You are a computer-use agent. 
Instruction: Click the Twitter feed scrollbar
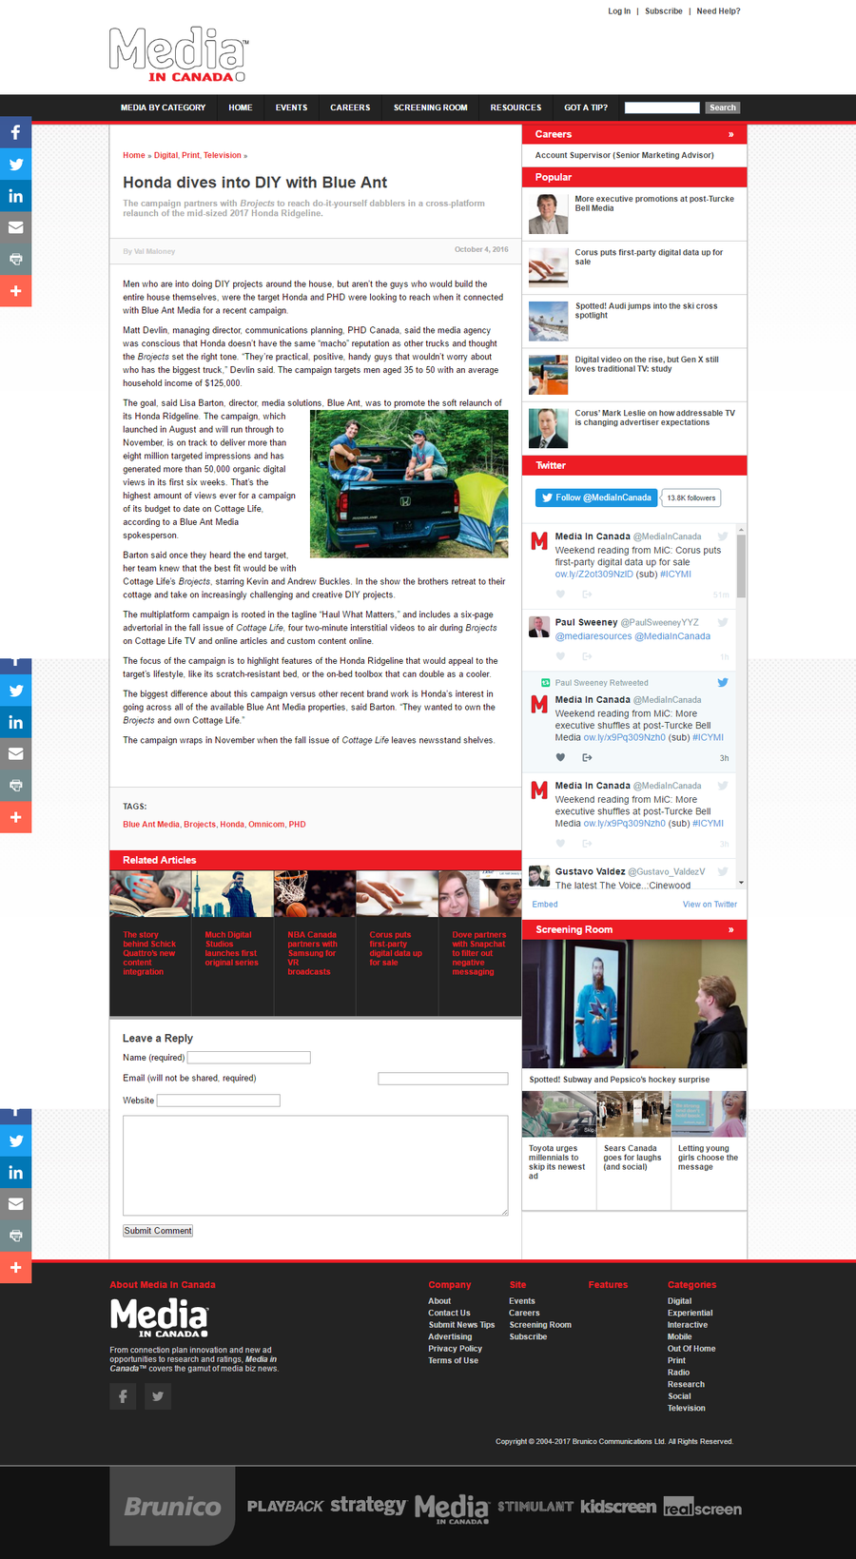tap(741, 566)
